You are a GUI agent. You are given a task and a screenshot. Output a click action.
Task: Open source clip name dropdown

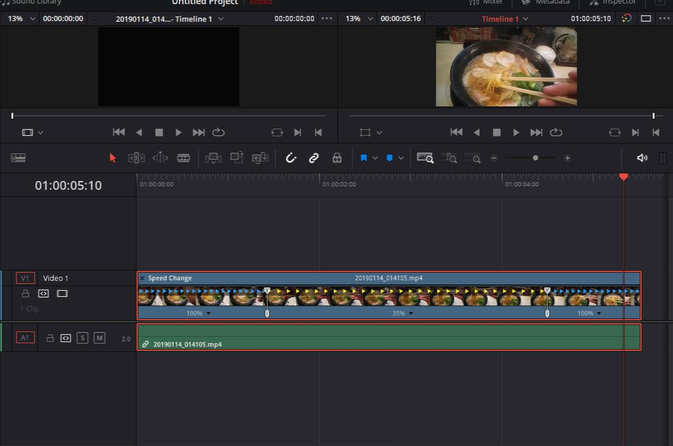221,19
